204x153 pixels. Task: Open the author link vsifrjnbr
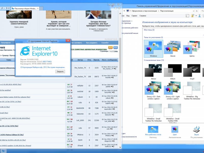click(x=80, y=86)
